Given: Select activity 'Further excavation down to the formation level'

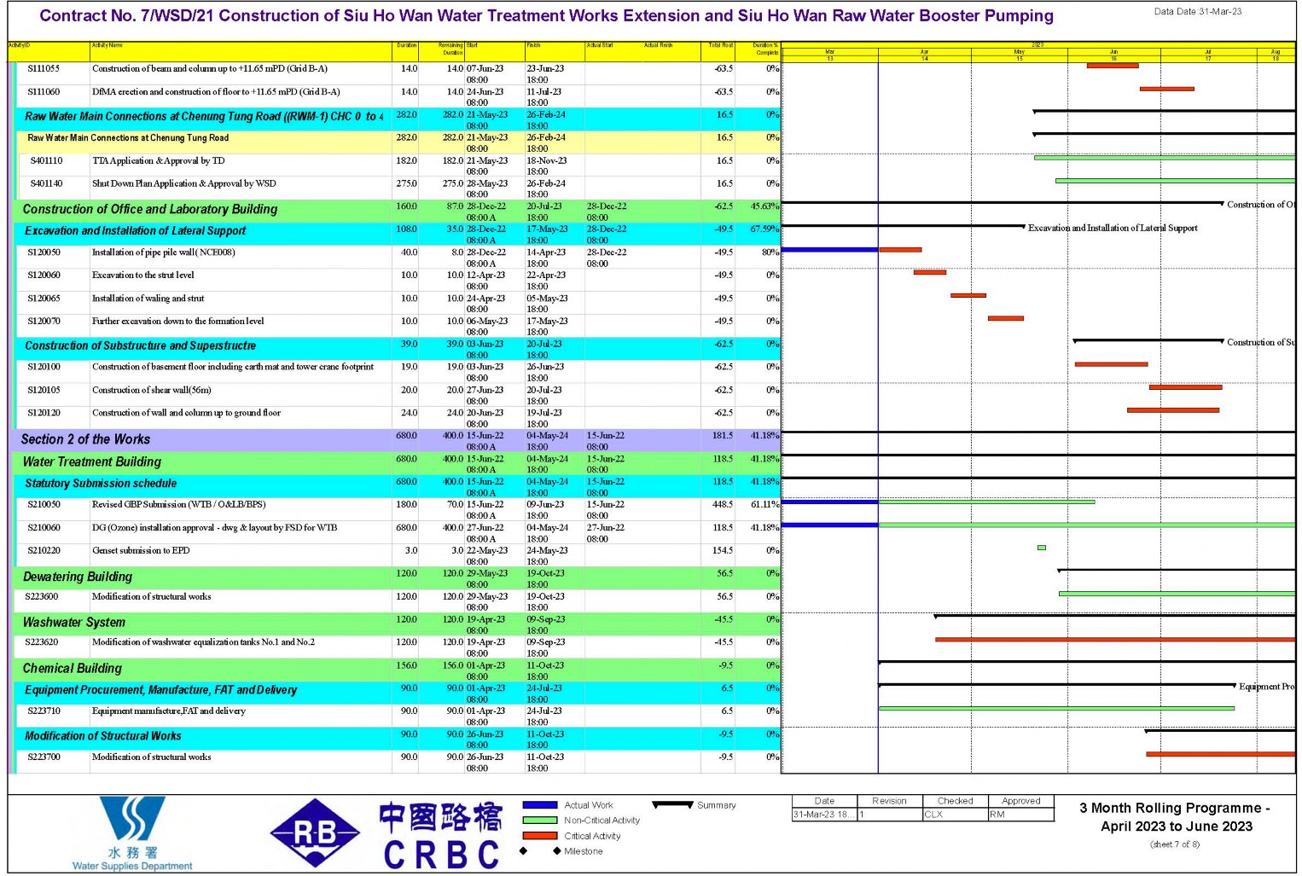Looking at the screenshot, I should pyautogui.click(x=177, y=322).
